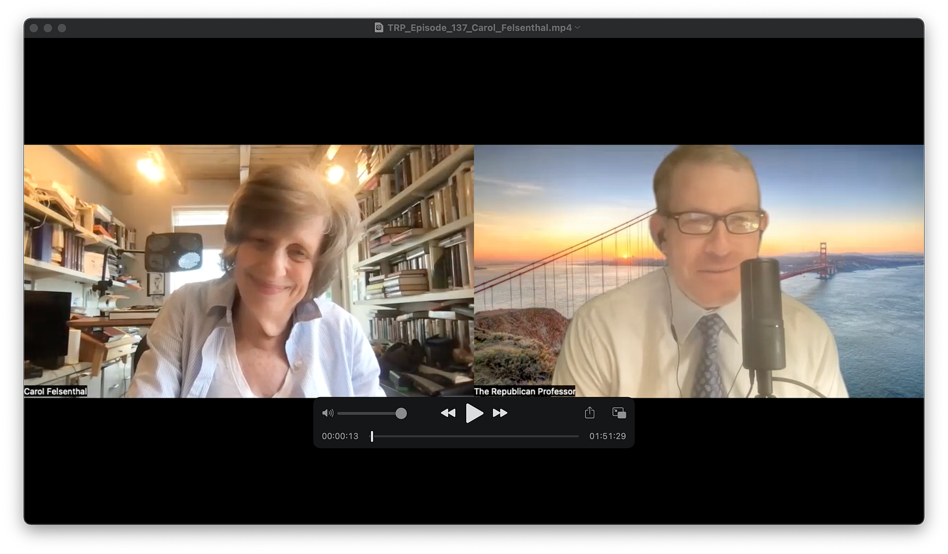Click the total duration 01:51:29
The image size is (948, 554).
[607, 436]
